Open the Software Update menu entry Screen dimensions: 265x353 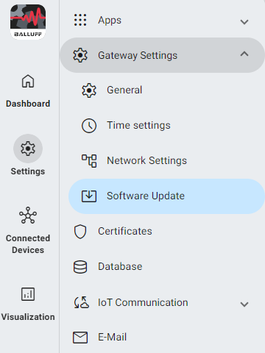point(167,196)
